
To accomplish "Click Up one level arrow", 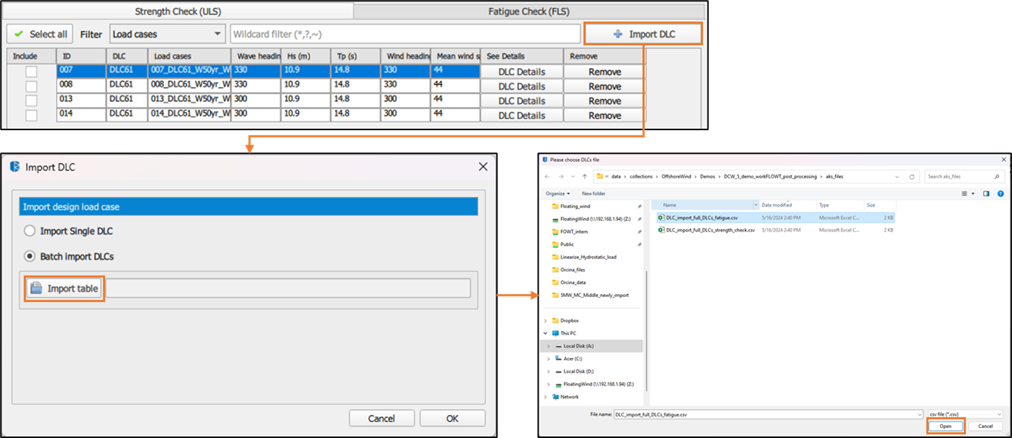I will [584, 176].
